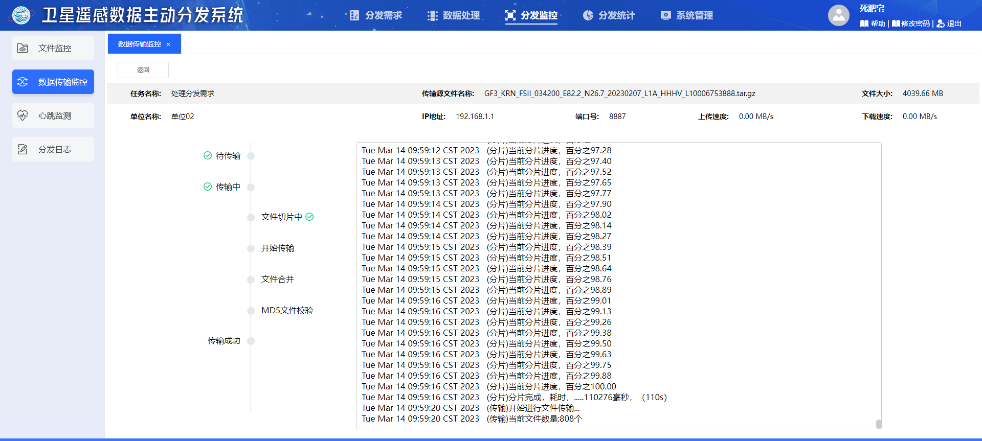982x441 pixels.
Task: Click the 分发日志 edit icon
Action: click(x=23, y=149)
